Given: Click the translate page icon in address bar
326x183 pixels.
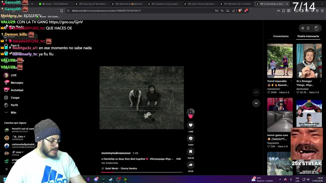Looking at the screenshot, I should pyautogui.click(x=222, y=11).
